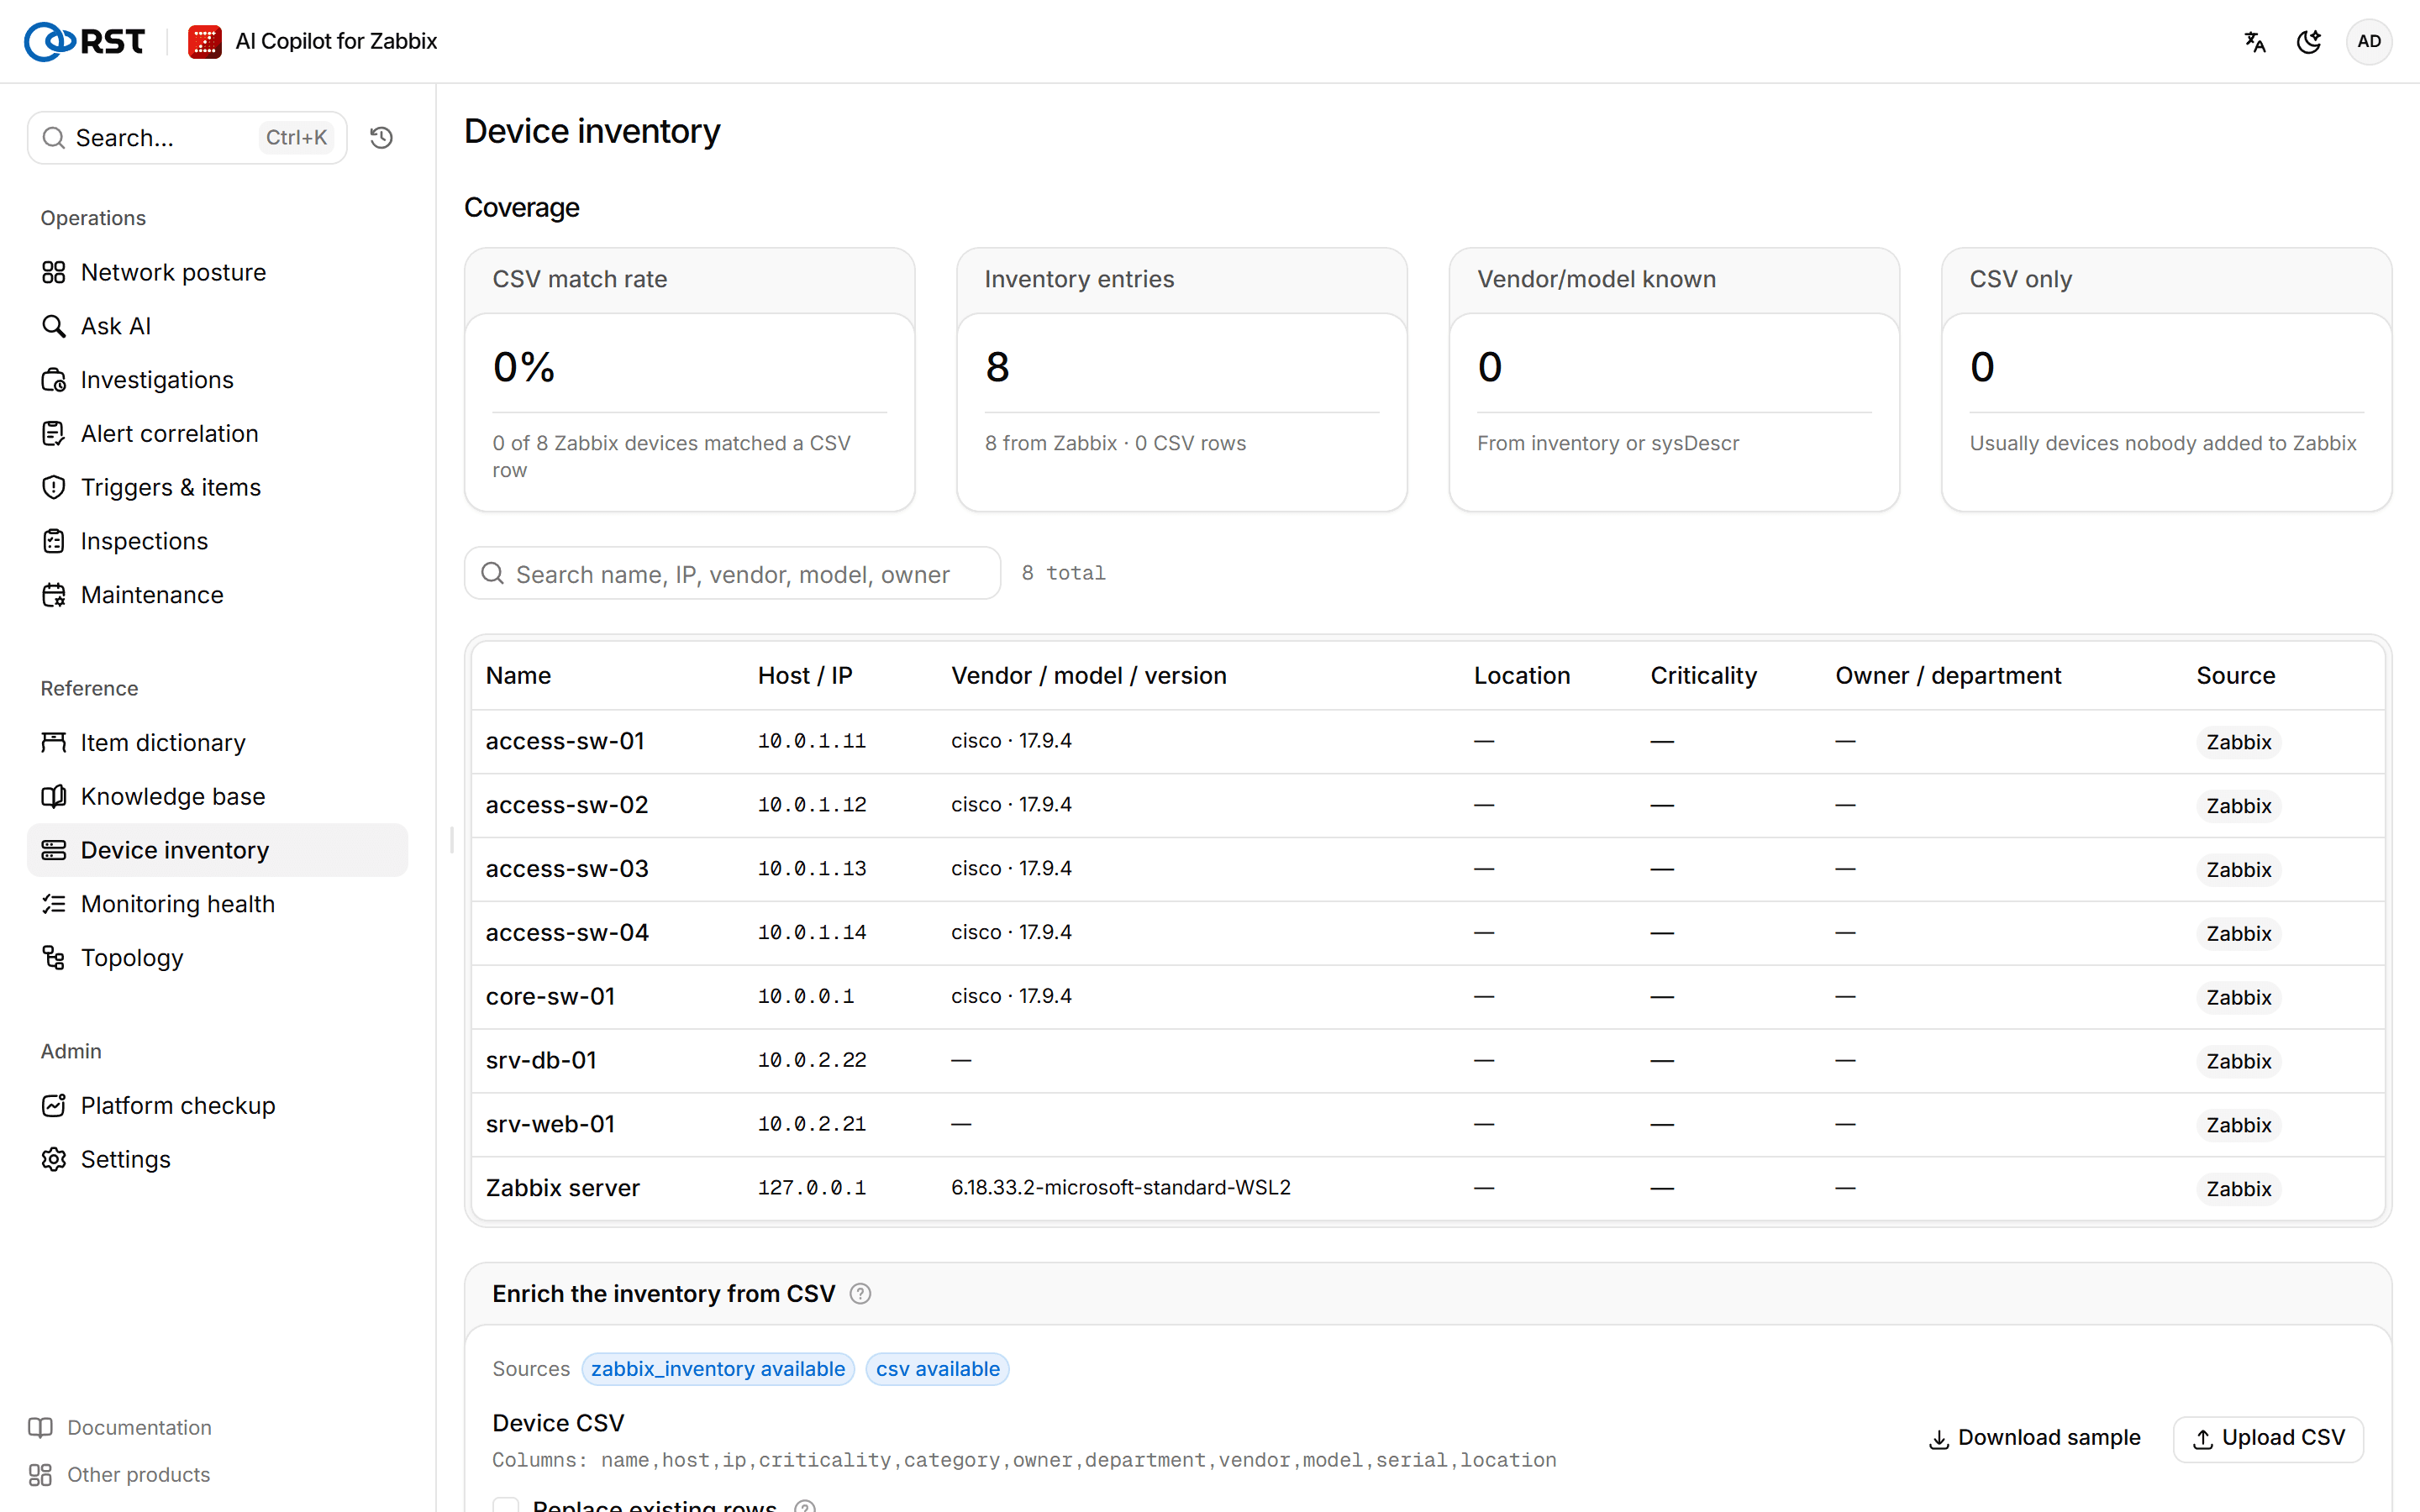2420x1512 pixels.
Task: Focus the global Search box
Action: click(187, 137)
